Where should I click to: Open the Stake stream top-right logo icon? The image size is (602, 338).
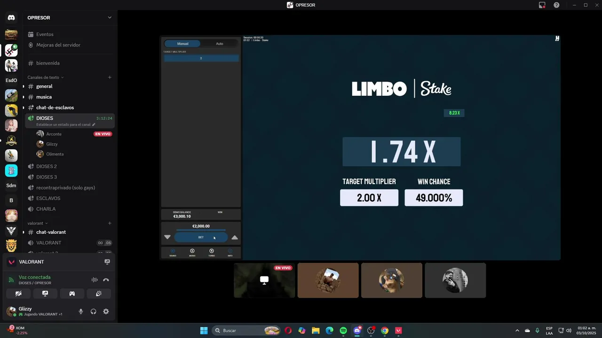557,38
